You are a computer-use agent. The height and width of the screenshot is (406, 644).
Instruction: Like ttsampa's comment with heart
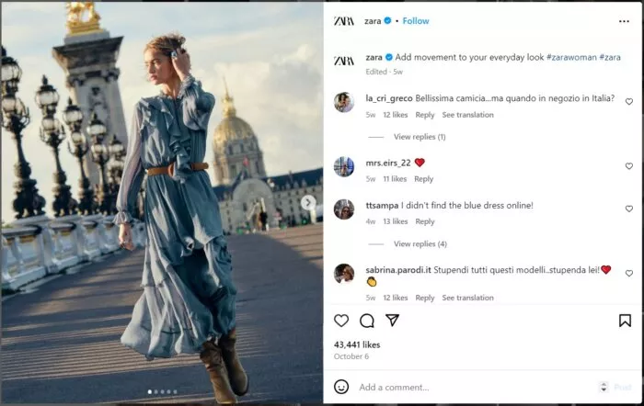[x=629, y=209]
